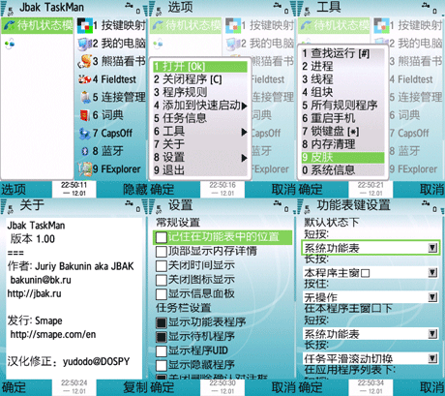
Task: Click phone icon beside 待机状态模 in Jbak TaskMan screen
Action: click(10, 25)
